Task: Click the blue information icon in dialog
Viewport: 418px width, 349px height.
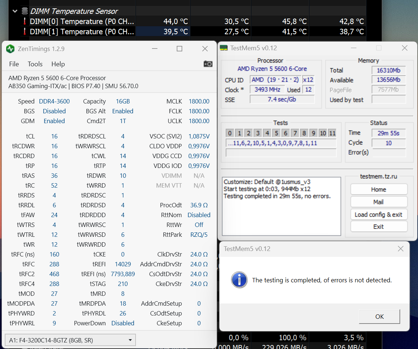Action: pos(239,280)
